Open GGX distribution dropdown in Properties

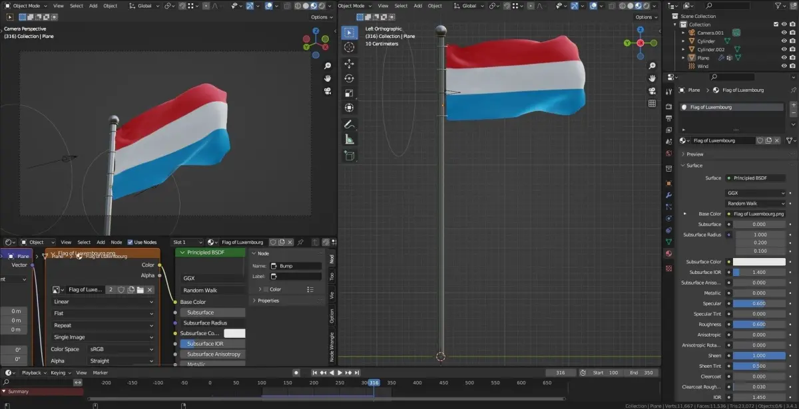(x=756, y=193)
